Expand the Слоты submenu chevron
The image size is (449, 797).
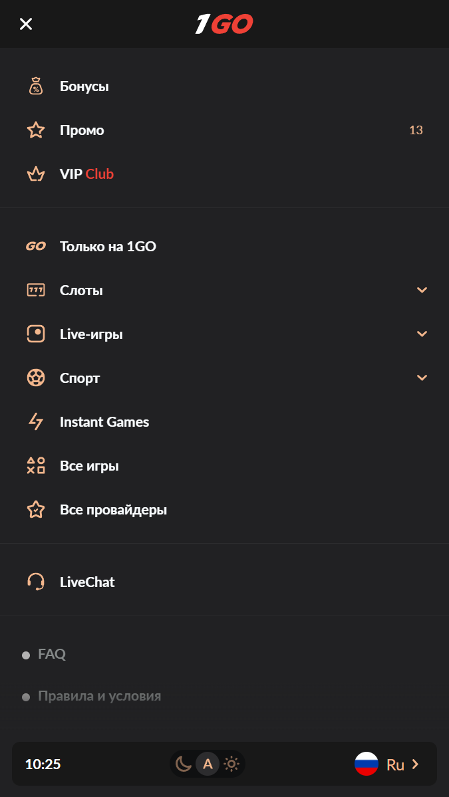[x=422, y=290]
